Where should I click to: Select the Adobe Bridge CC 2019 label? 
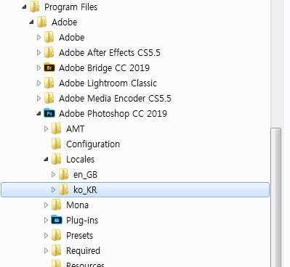(x=104, y=67)
